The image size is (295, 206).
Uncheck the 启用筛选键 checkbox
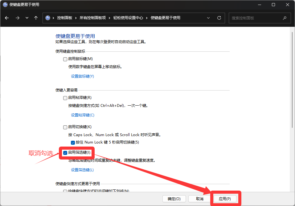pyautogui.click(x=65, y=153)
